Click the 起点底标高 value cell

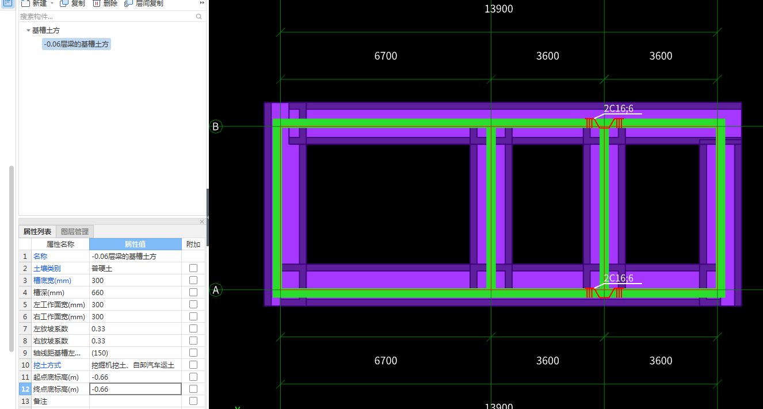(x=135, y=377)
